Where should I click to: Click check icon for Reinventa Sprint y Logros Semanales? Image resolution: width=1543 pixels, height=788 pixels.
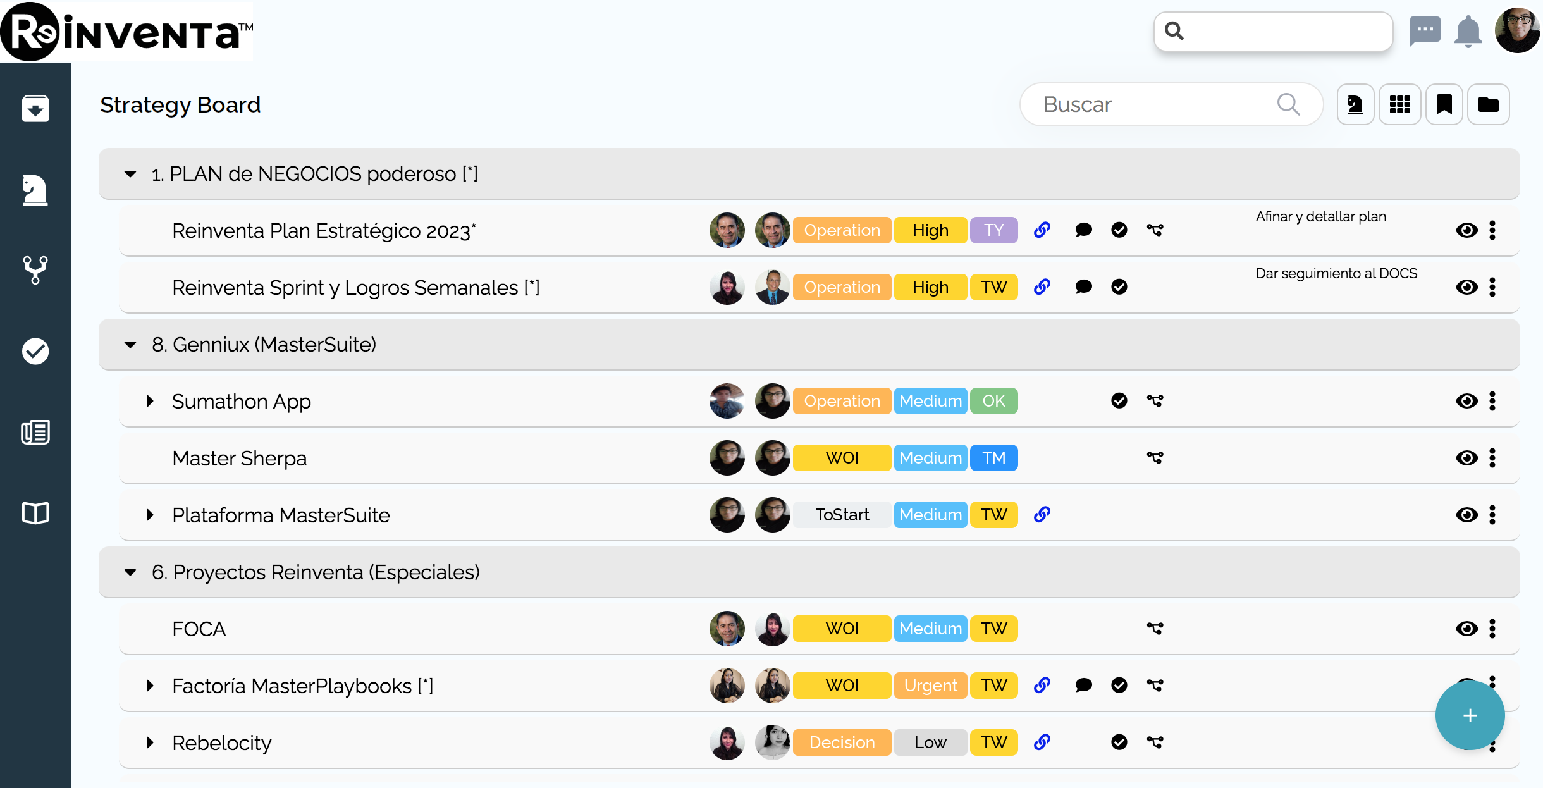(x=1119, y=287)
